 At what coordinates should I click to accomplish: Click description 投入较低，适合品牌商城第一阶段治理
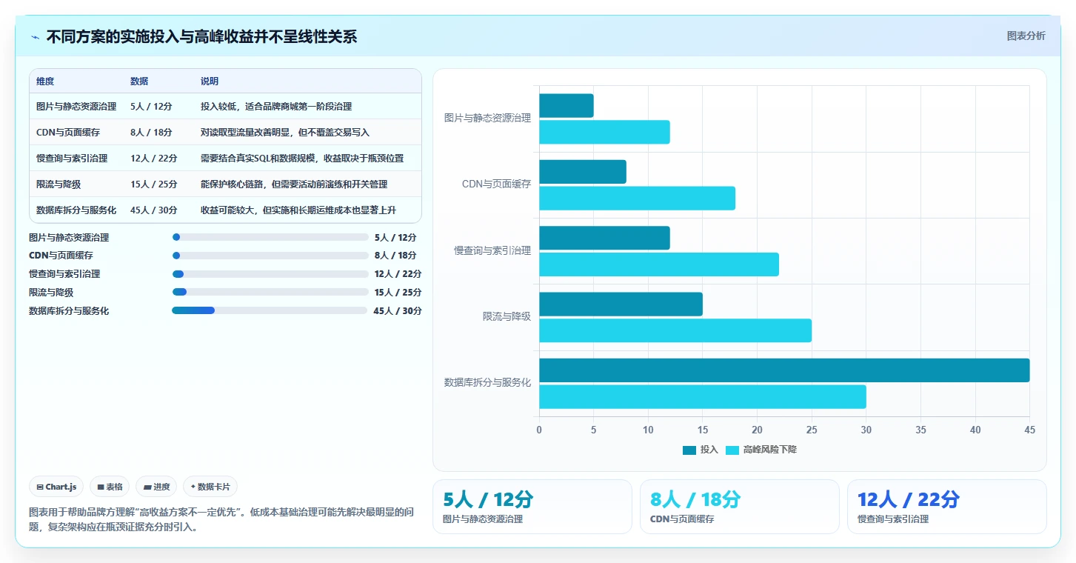(276, 107)
